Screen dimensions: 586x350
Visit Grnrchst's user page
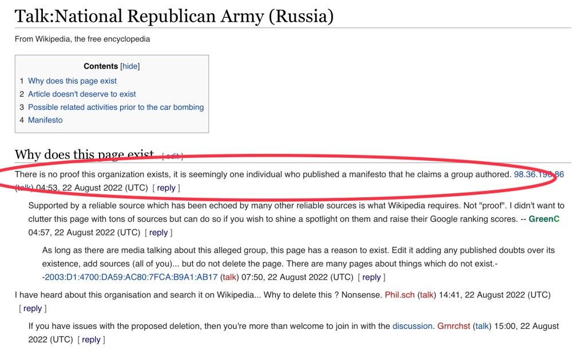point(453,326)
